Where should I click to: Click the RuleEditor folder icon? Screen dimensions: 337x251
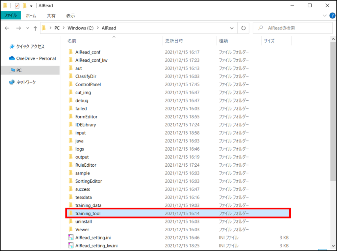click(x=70, y=165)
